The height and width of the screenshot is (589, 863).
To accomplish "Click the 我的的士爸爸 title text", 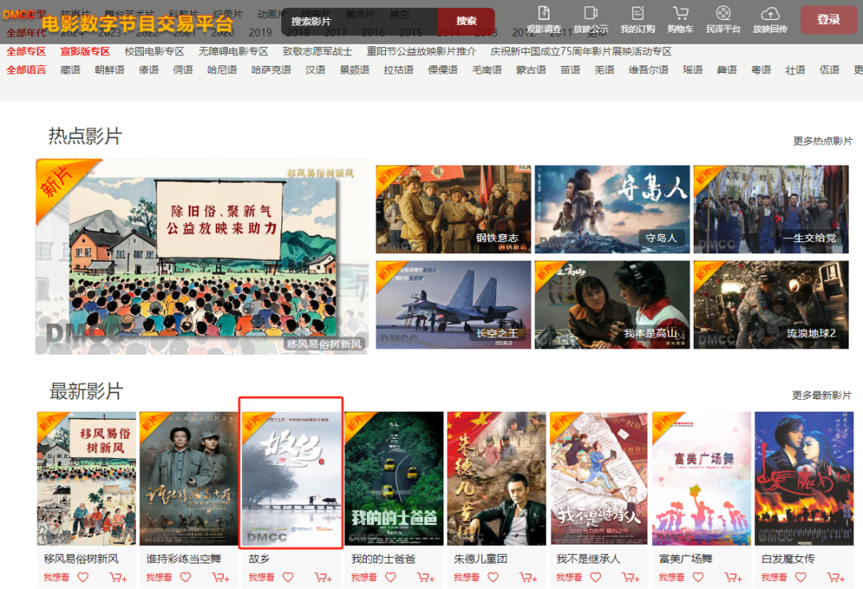I will tap(383, 559).
